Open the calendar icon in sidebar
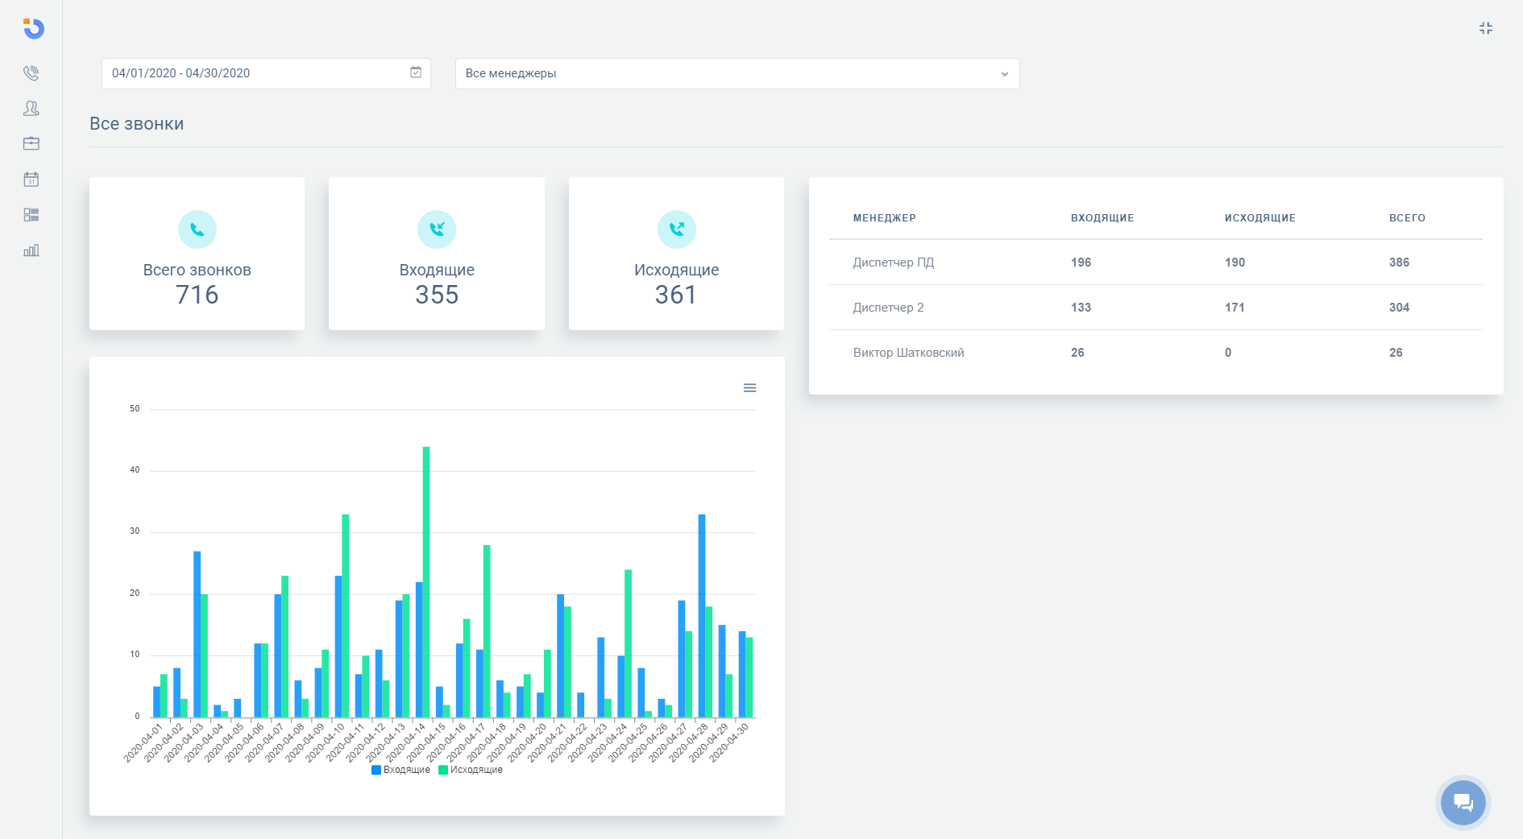The width and height of the screenshot is (1523, 839). click(x=31, y=180)
